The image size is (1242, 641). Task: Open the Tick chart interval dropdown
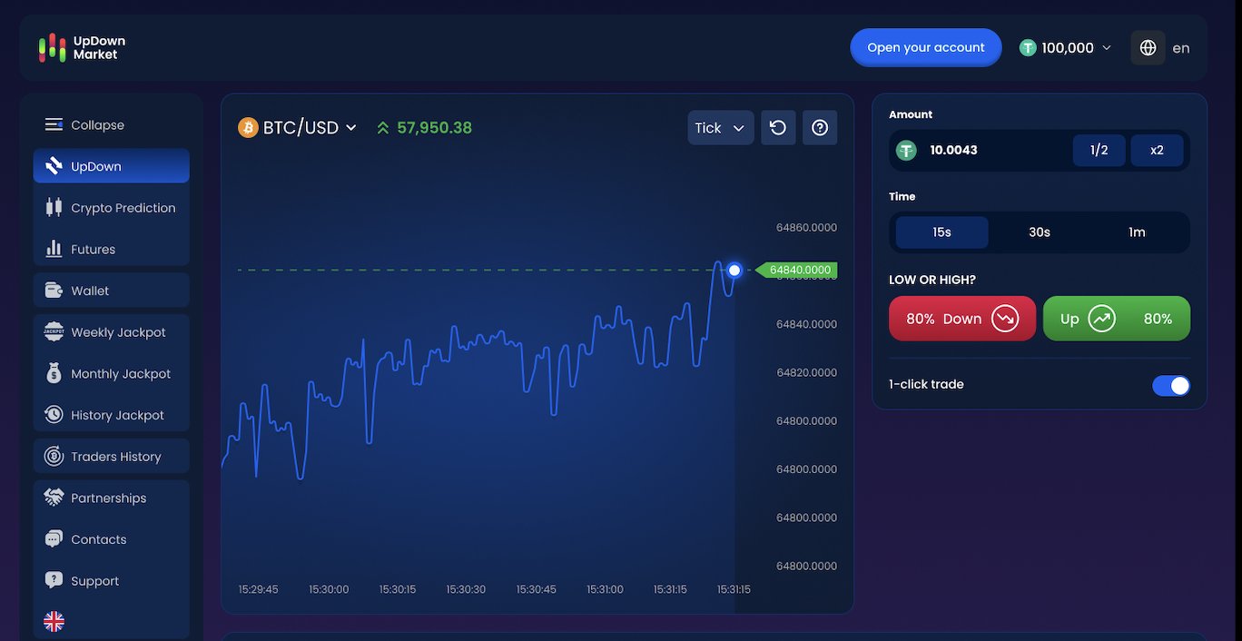720,128
